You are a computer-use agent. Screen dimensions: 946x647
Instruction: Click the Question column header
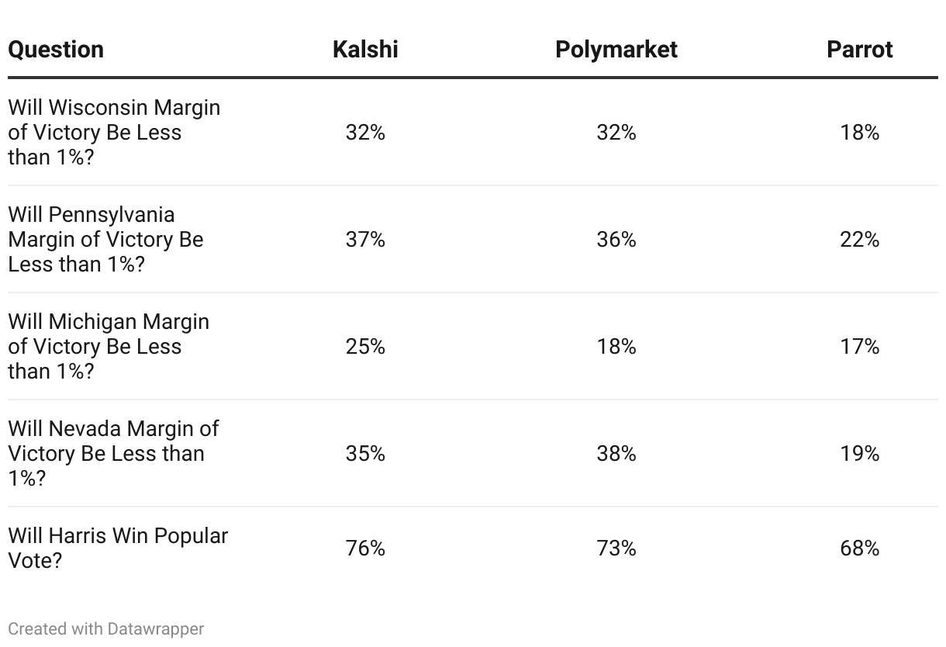pyautogui.click(x=56, y=50)
